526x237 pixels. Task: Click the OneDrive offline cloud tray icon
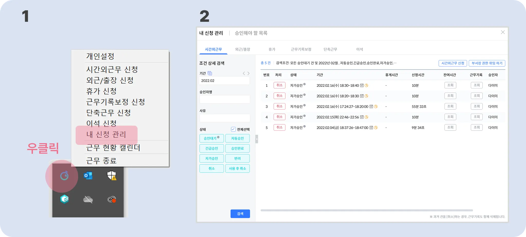pos(88,199)
